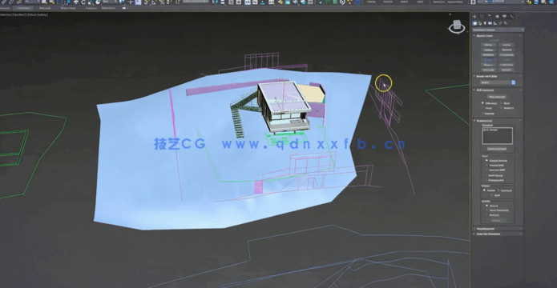Click the Align tool icon

click(222, 2)
